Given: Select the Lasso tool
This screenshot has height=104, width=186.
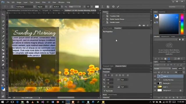Looking at the screenshot, I should pyautogui.click(x=3, y=21).
